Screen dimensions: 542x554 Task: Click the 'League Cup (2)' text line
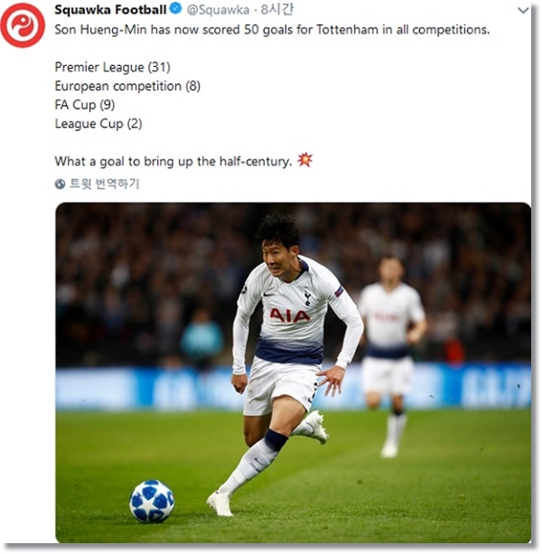tap(98, 124)
